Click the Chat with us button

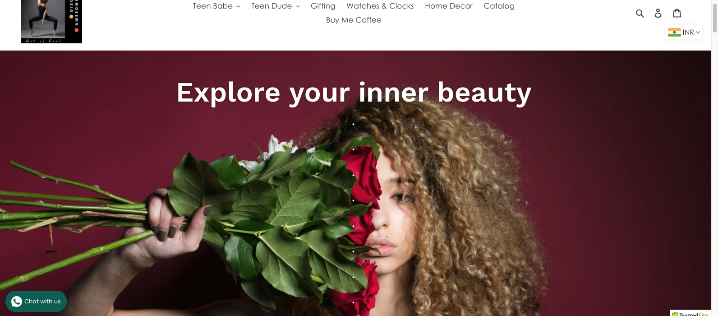point(36,302)
